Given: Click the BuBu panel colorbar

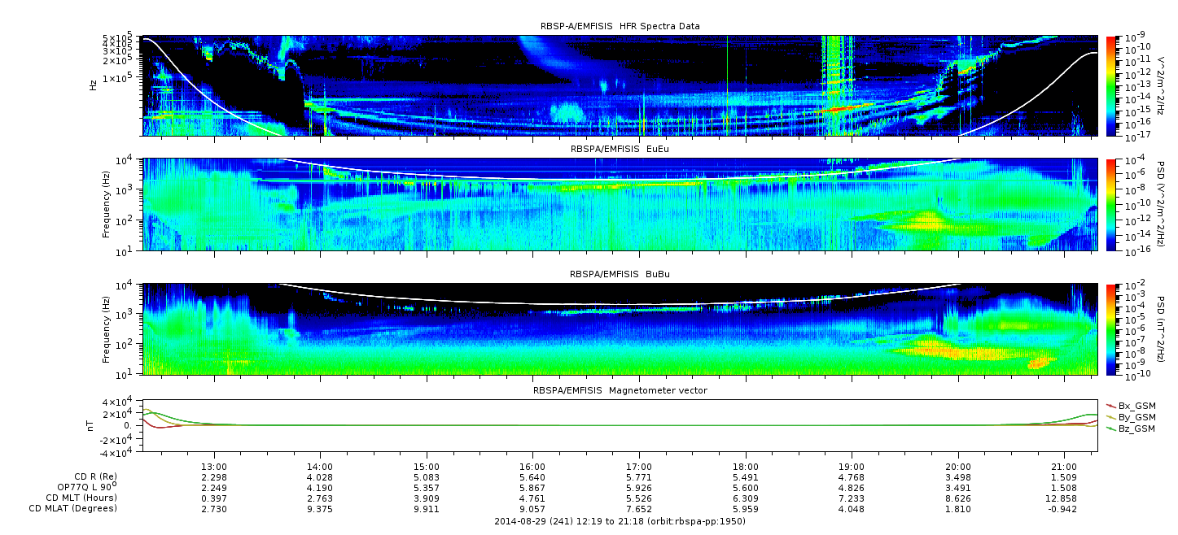Looking at the screenshot, I should point(1110,328).
